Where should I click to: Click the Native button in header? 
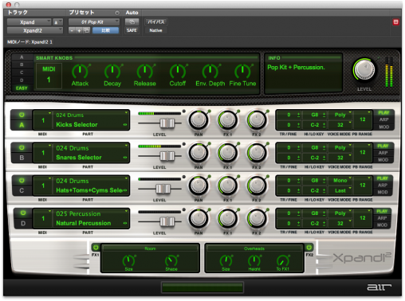(155, 30)
